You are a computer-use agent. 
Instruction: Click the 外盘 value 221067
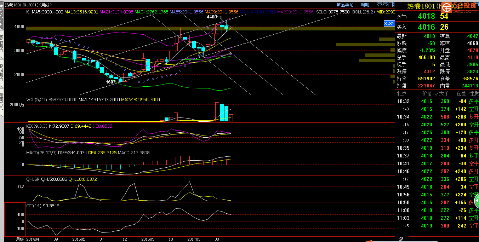click(427, 86)
